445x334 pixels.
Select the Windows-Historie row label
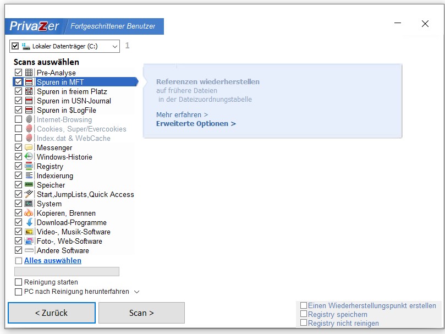pyautogui.click(x=64, y=157)
